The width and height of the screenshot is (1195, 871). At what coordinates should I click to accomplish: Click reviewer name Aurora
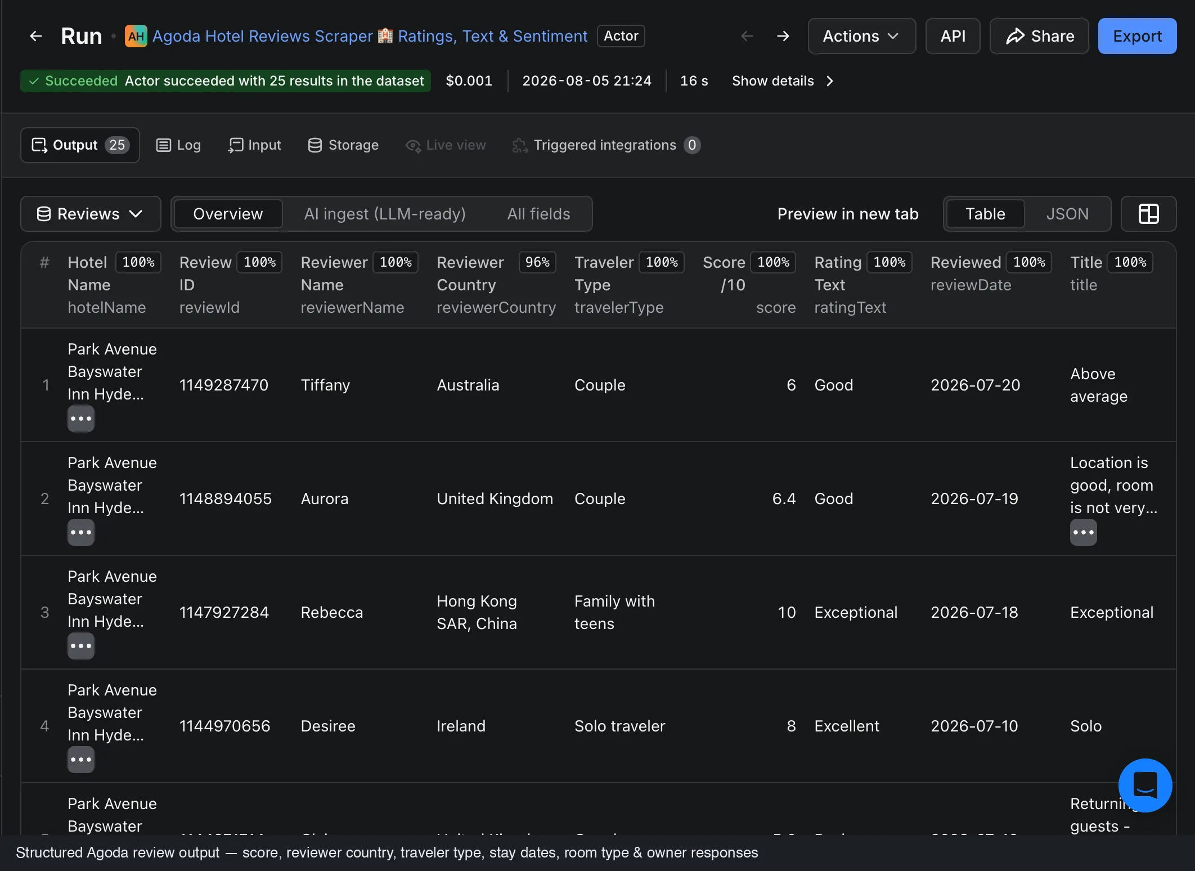point(325,499)
